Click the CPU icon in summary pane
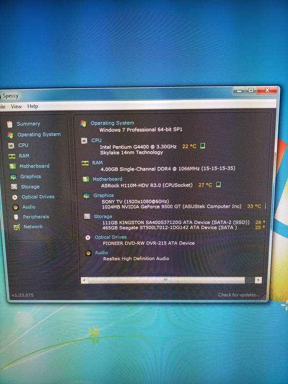 [x=84, y=141]
